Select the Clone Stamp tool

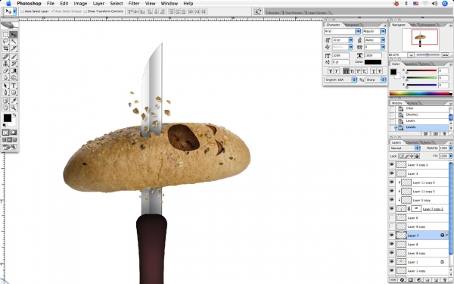pyautogui.click(x=6, y=64)
